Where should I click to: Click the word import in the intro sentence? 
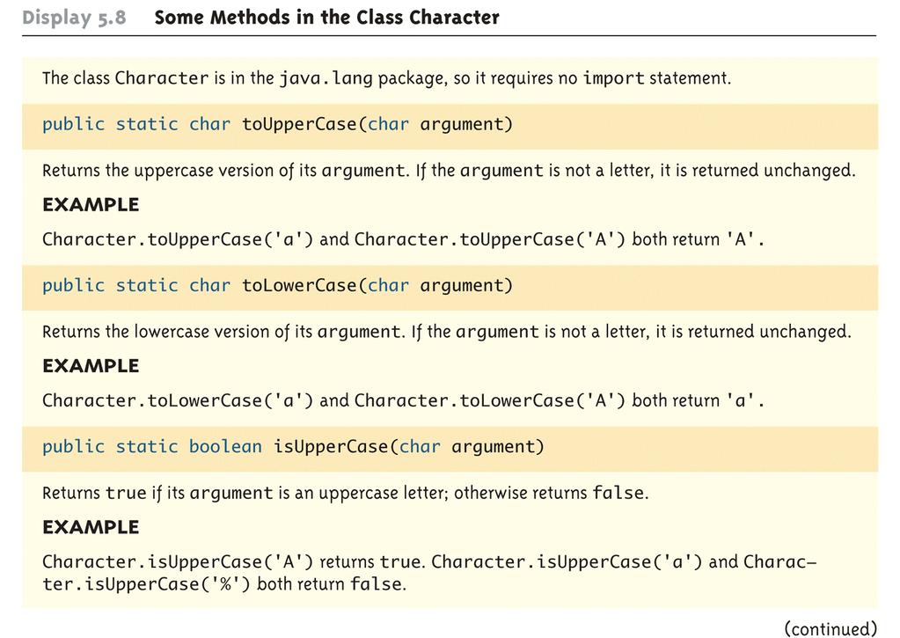pyautogui.click(x=613, y=78)
